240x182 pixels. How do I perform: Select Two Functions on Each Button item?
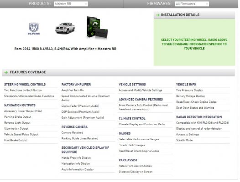coord(23,90)
